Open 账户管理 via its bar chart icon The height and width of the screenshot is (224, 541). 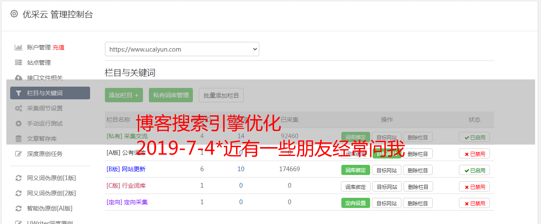18,47
